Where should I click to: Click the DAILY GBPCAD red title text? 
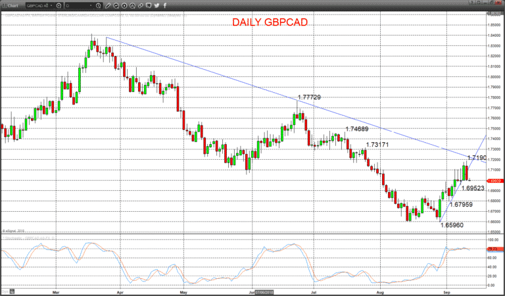pos(270,22)
